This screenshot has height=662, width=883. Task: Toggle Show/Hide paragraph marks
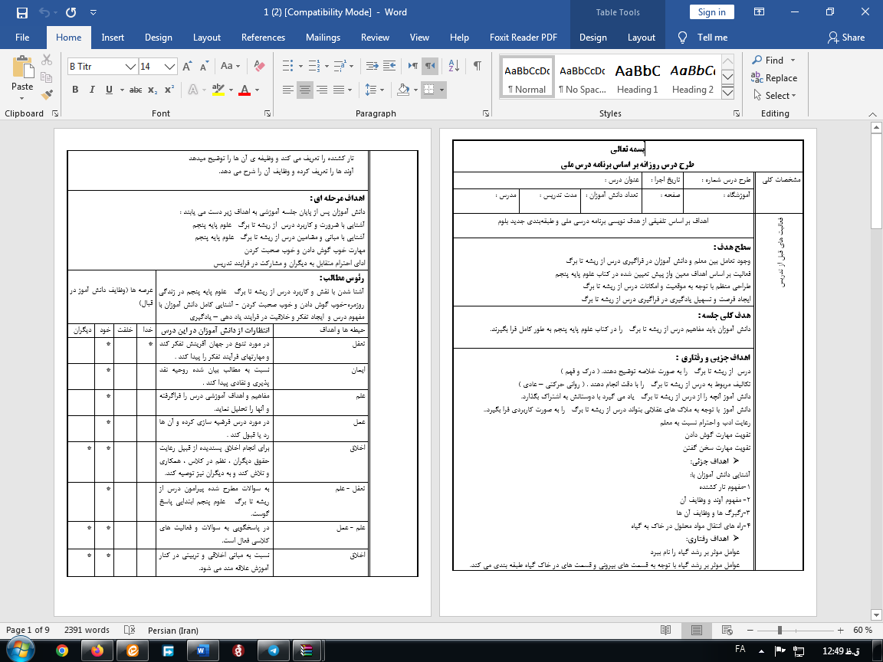coord(477,67)
